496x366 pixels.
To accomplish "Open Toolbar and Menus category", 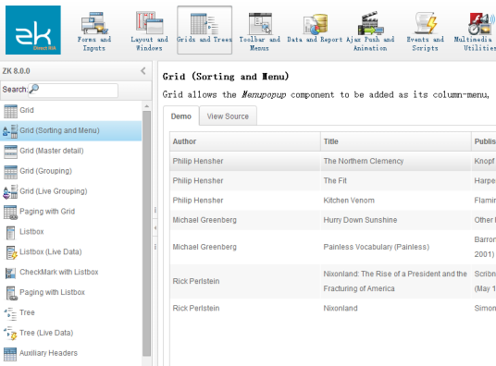I will 259,30.
